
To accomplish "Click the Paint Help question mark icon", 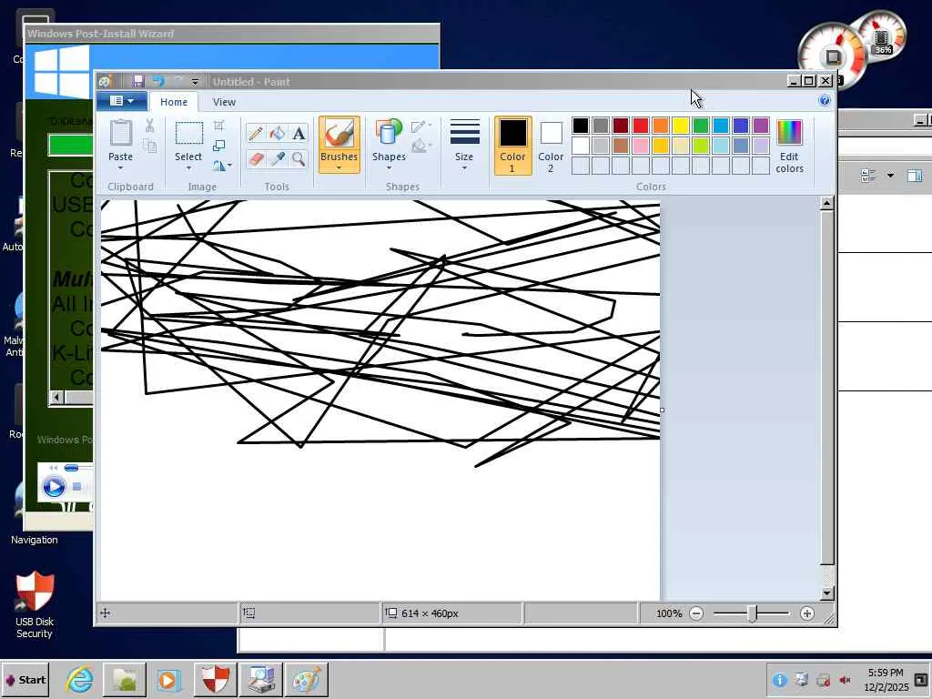I will click(x=825, y=100).
